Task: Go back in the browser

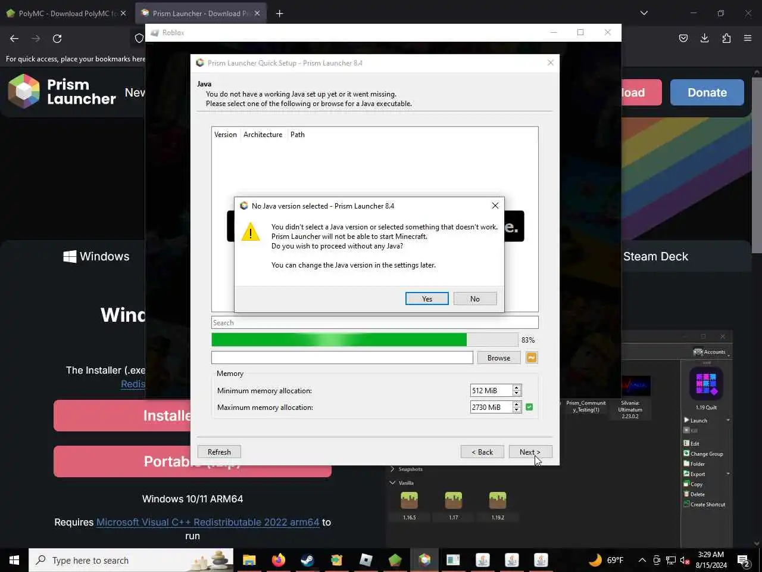Action: pyautogui.click(x=14, y=38)
